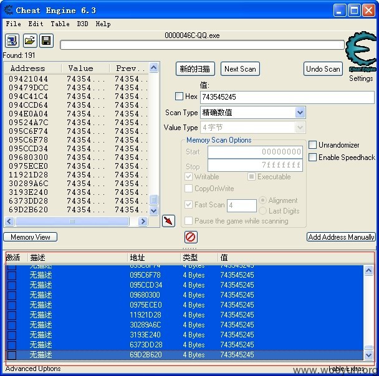Click address table scroll up arrow

coord(368,270)
